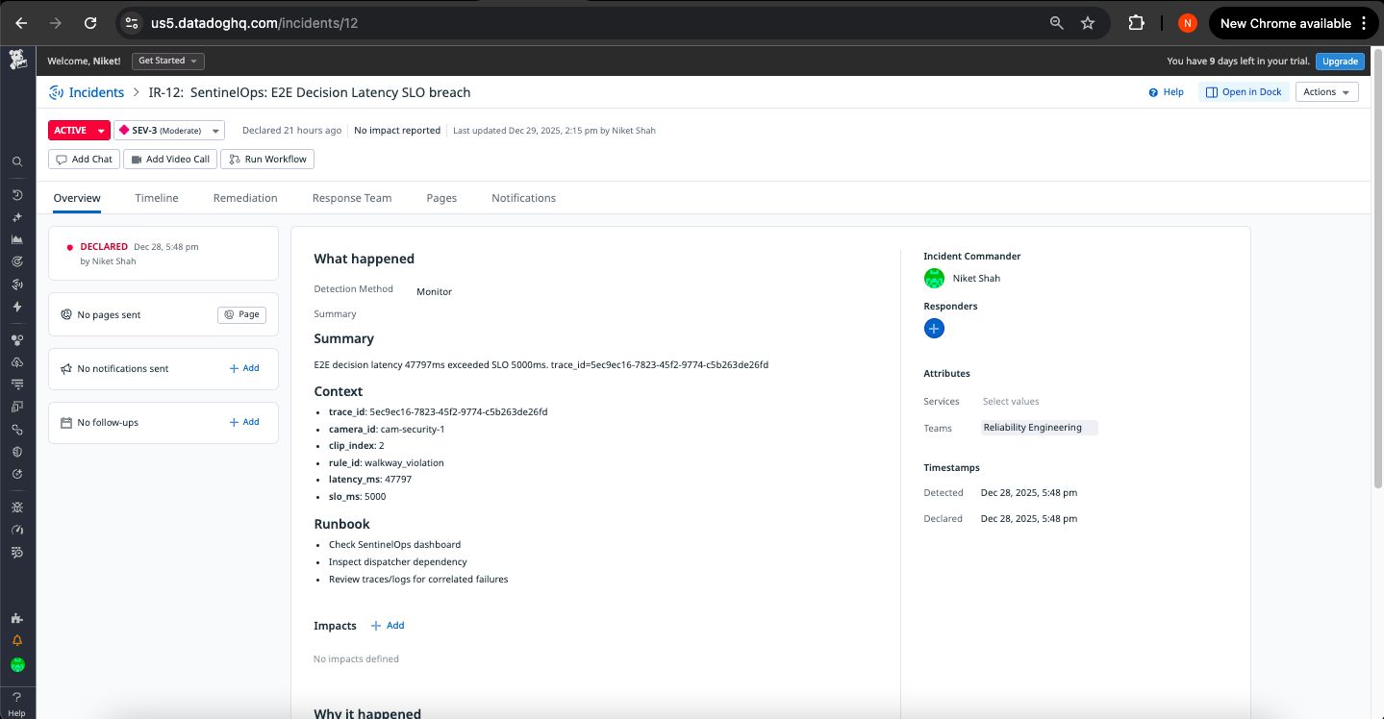Click the Page button
The height and width of the screenshot is (719, 1384).
241,314
